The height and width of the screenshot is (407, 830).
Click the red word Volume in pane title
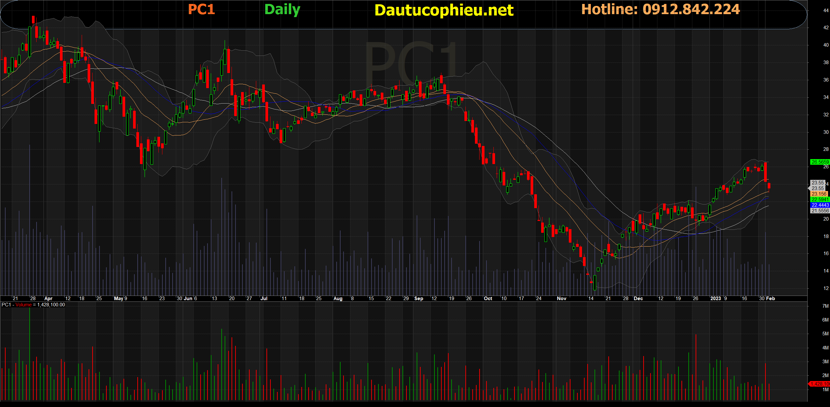tap(23, 305)
